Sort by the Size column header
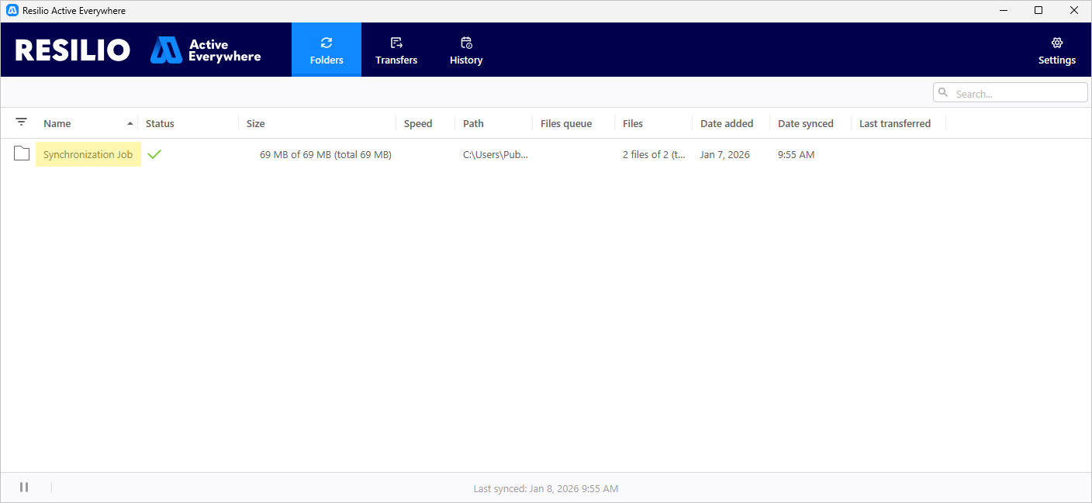 click(x=256, y=124)
